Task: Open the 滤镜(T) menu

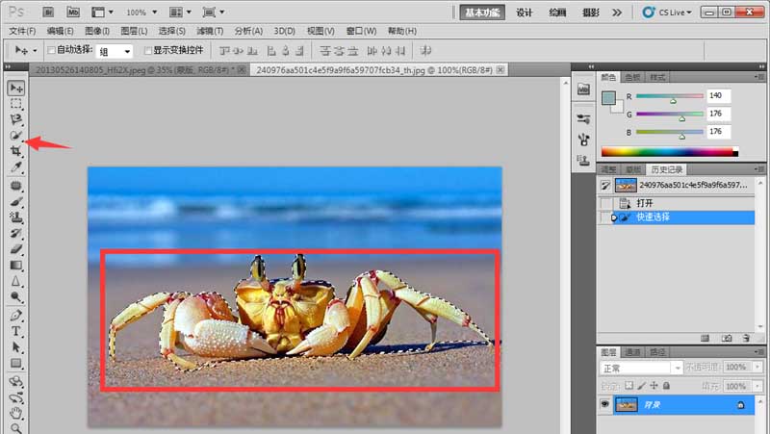Action: pos(210,31)
